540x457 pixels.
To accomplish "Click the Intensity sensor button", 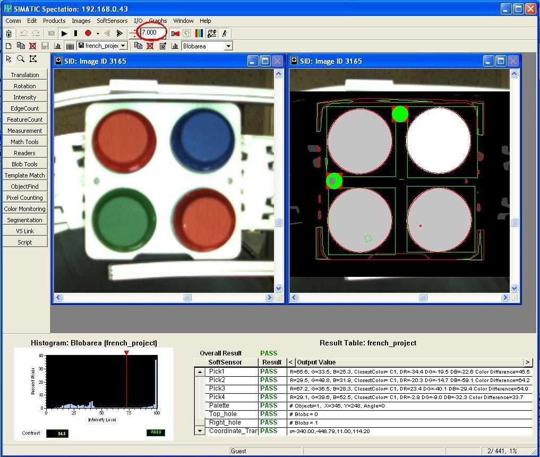I will [25, 97].
